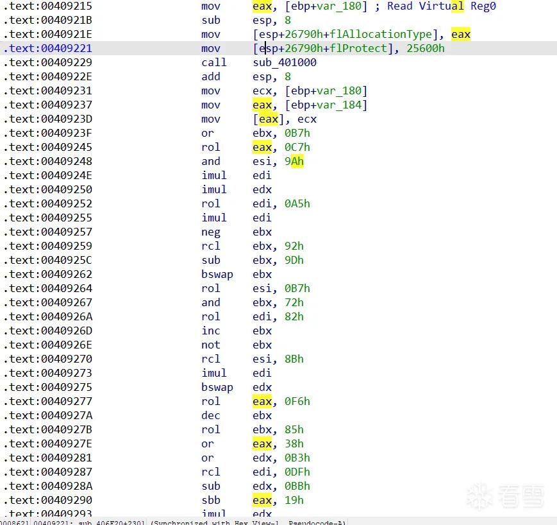Click the 'not' mnemonic
557x525 pixels.
(211, 345)
